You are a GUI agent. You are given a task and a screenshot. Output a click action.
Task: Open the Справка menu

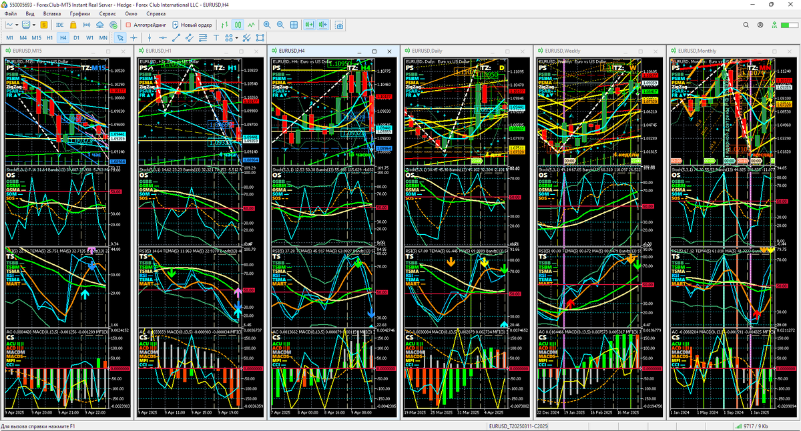point(156,13)
